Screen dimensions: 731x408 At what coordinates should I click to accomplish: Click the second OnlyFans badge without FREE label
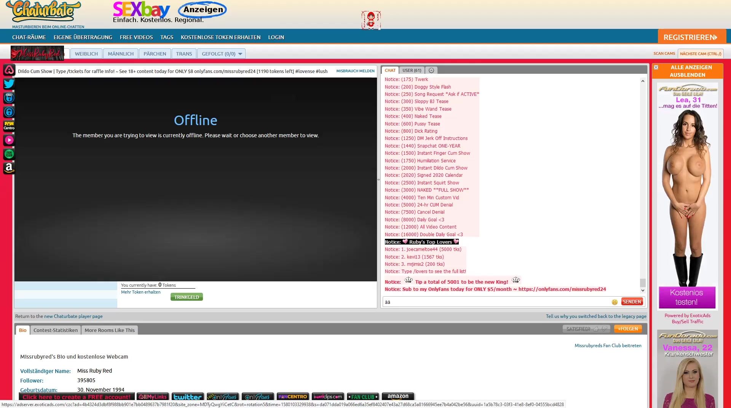(x=258, y=397)
